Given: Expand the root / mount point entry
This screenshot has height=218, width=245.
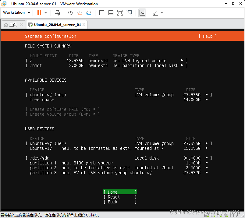Looking at the screenshot, I should [107, 61].
